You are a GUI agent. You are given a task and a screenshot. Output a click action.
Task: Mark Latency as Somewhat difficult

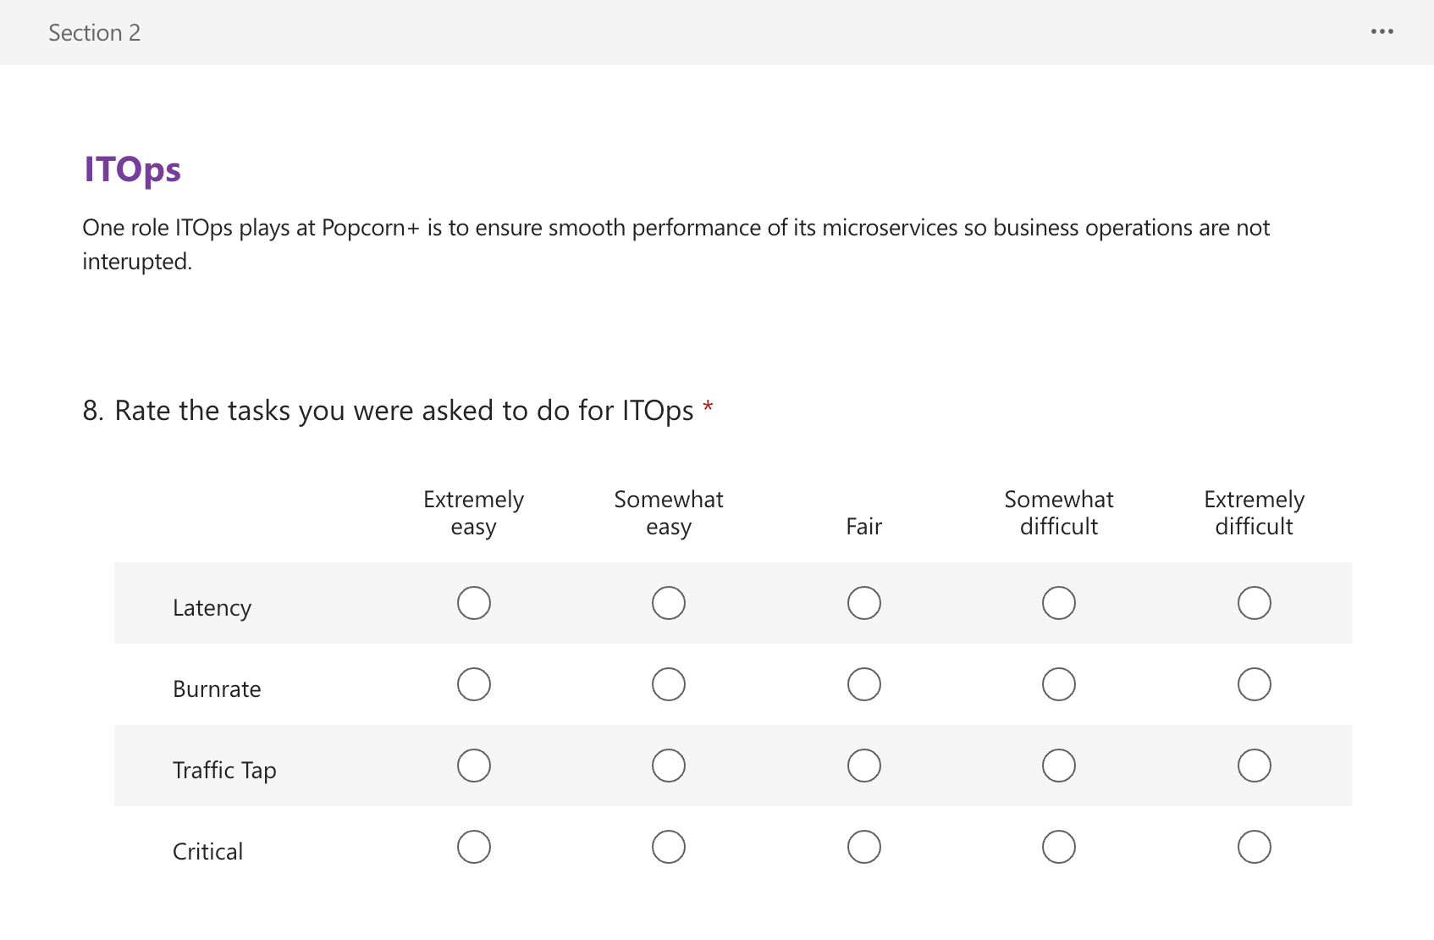1058,603
